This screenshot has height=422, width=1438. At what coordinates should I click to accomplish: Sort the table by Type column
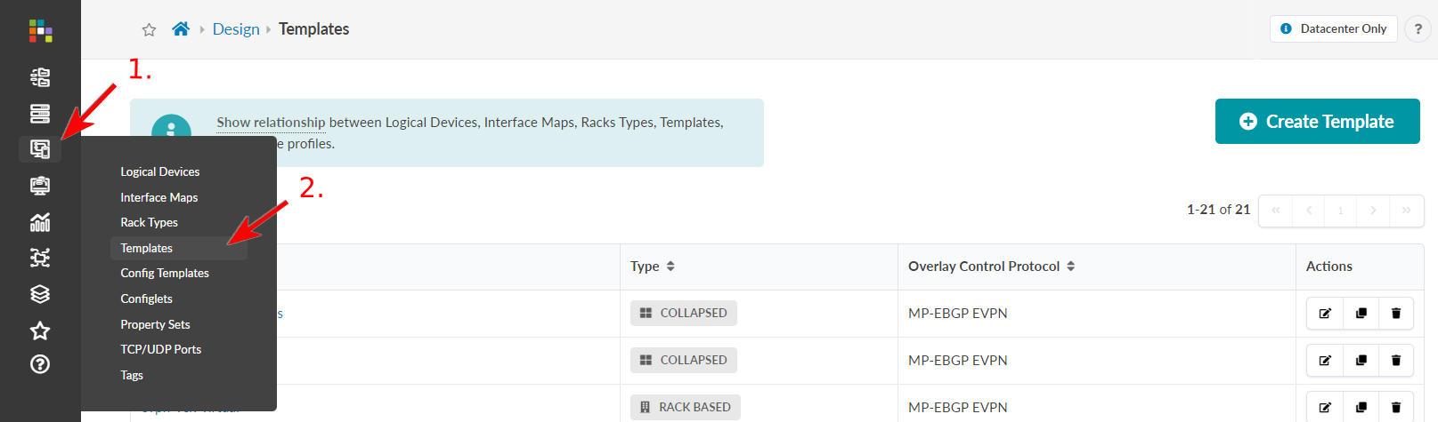click(x=670, y=267)
